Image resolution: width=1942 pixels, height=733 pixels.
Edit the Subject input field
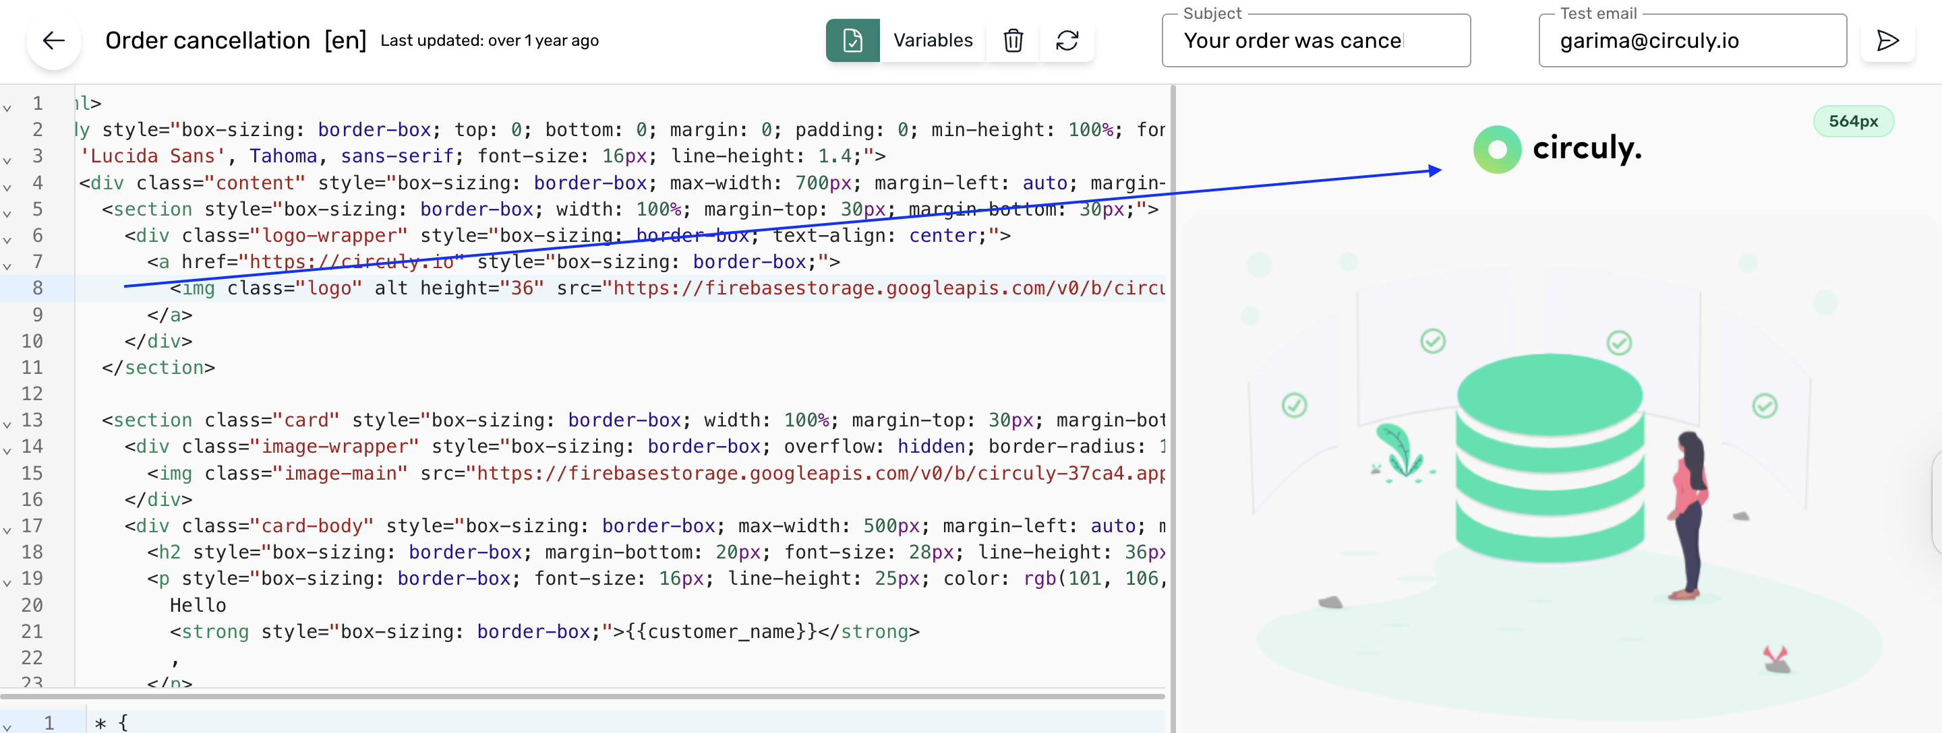point(1316,40)
